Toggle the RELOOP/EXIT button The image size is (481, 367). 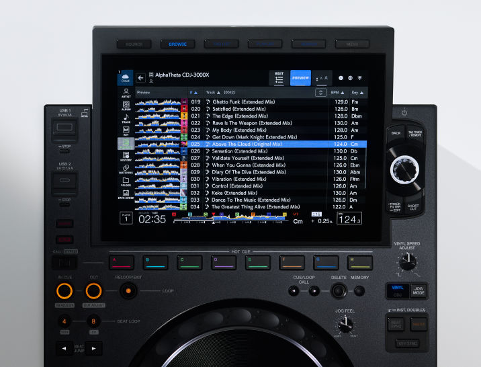pyautogui.click(x=128, y=291)
